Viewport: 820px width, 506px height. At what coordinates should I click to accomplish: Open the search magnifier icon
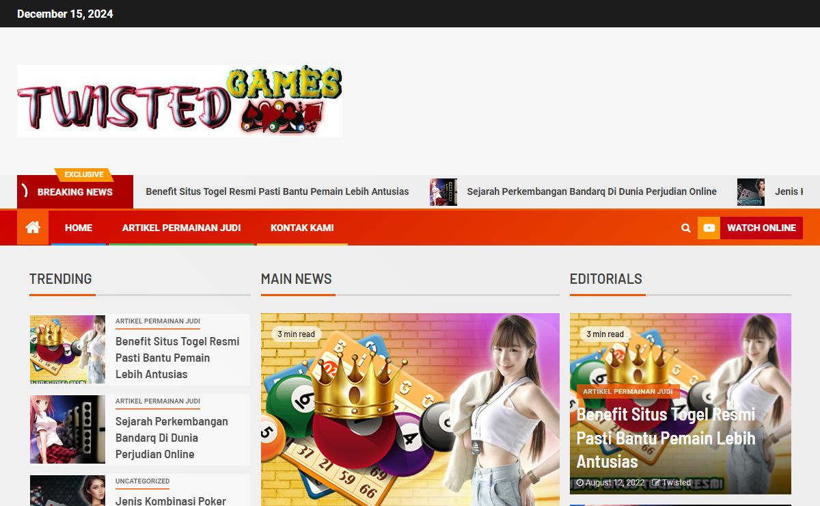pyautogui.click(x=686, y=228)
